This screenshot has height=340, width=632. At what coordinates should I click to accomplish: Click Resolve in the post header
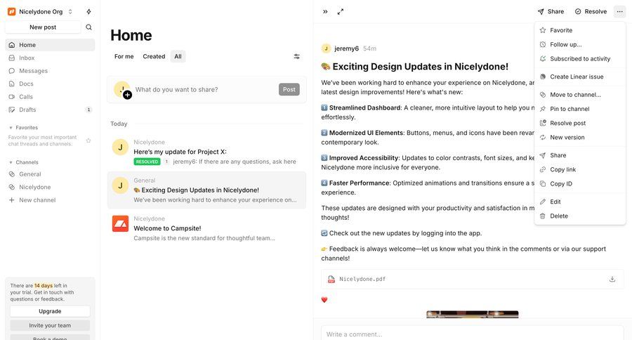click(x=591, y=12)
